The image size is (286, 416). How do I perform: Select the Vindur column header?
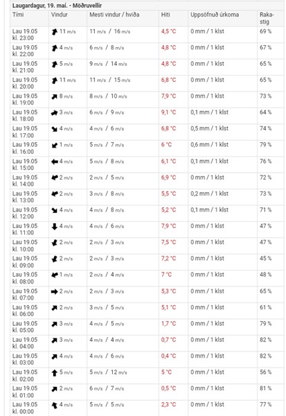[59, 15]
